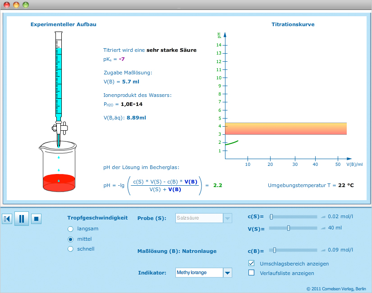372x293 pixels.
Task: Uncheck Umschlagsbereich anzeigen checkbox
Action: (252, 263)
